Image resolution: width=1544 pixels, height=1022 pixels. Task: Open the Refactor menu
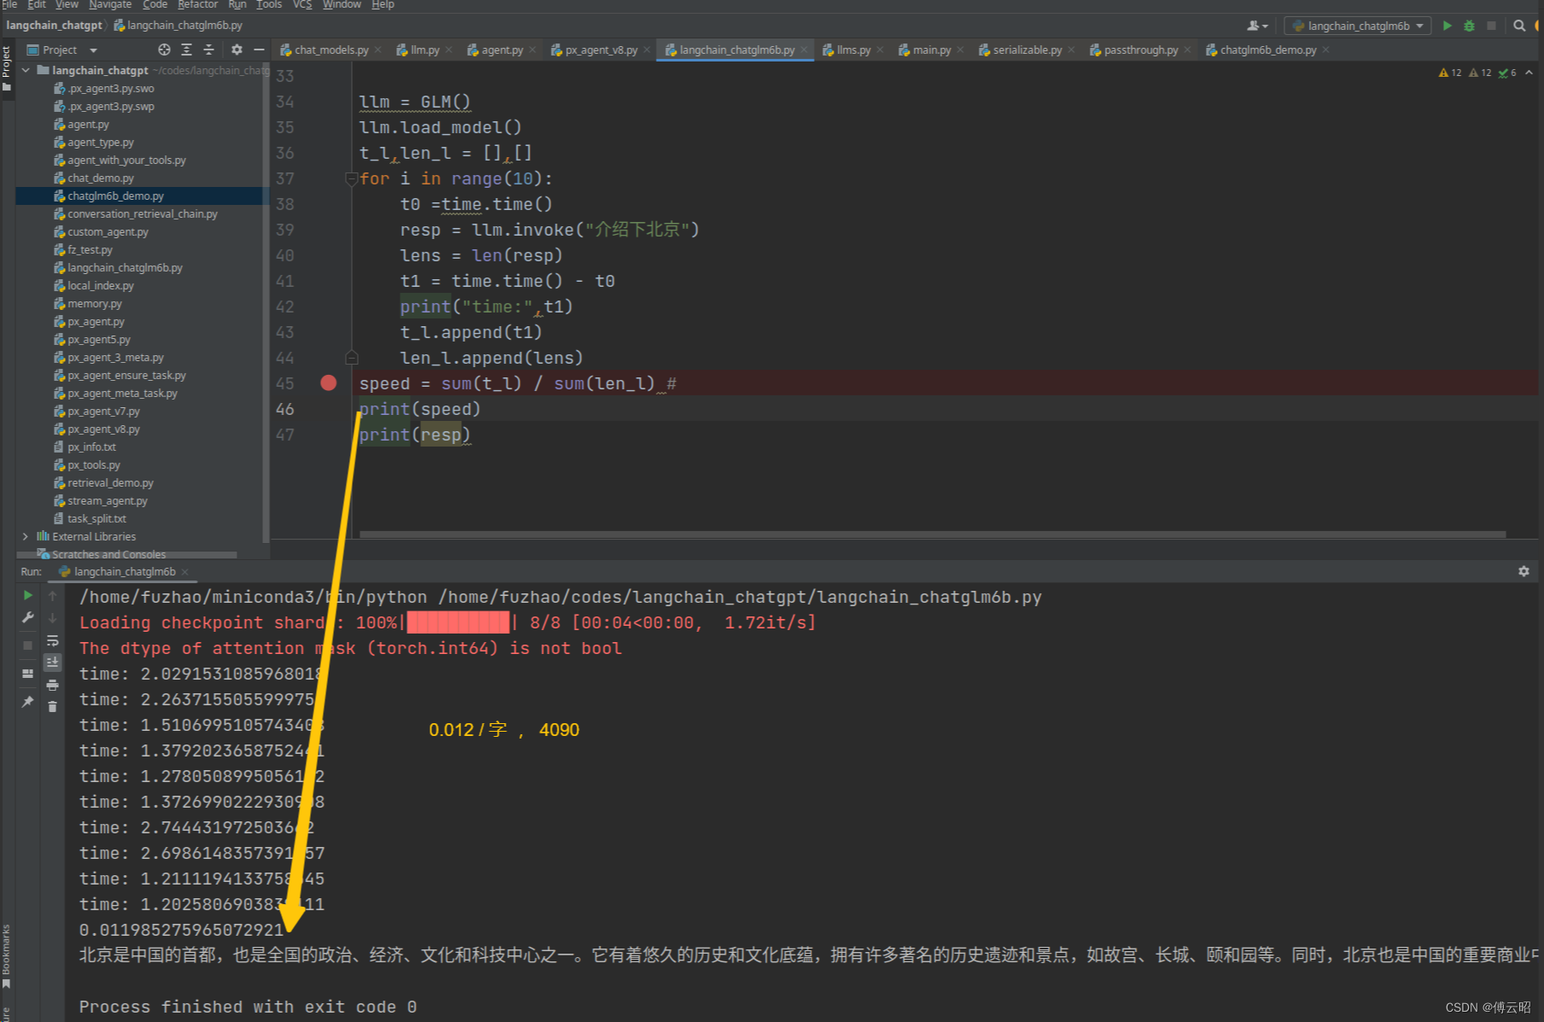(197, 5)
